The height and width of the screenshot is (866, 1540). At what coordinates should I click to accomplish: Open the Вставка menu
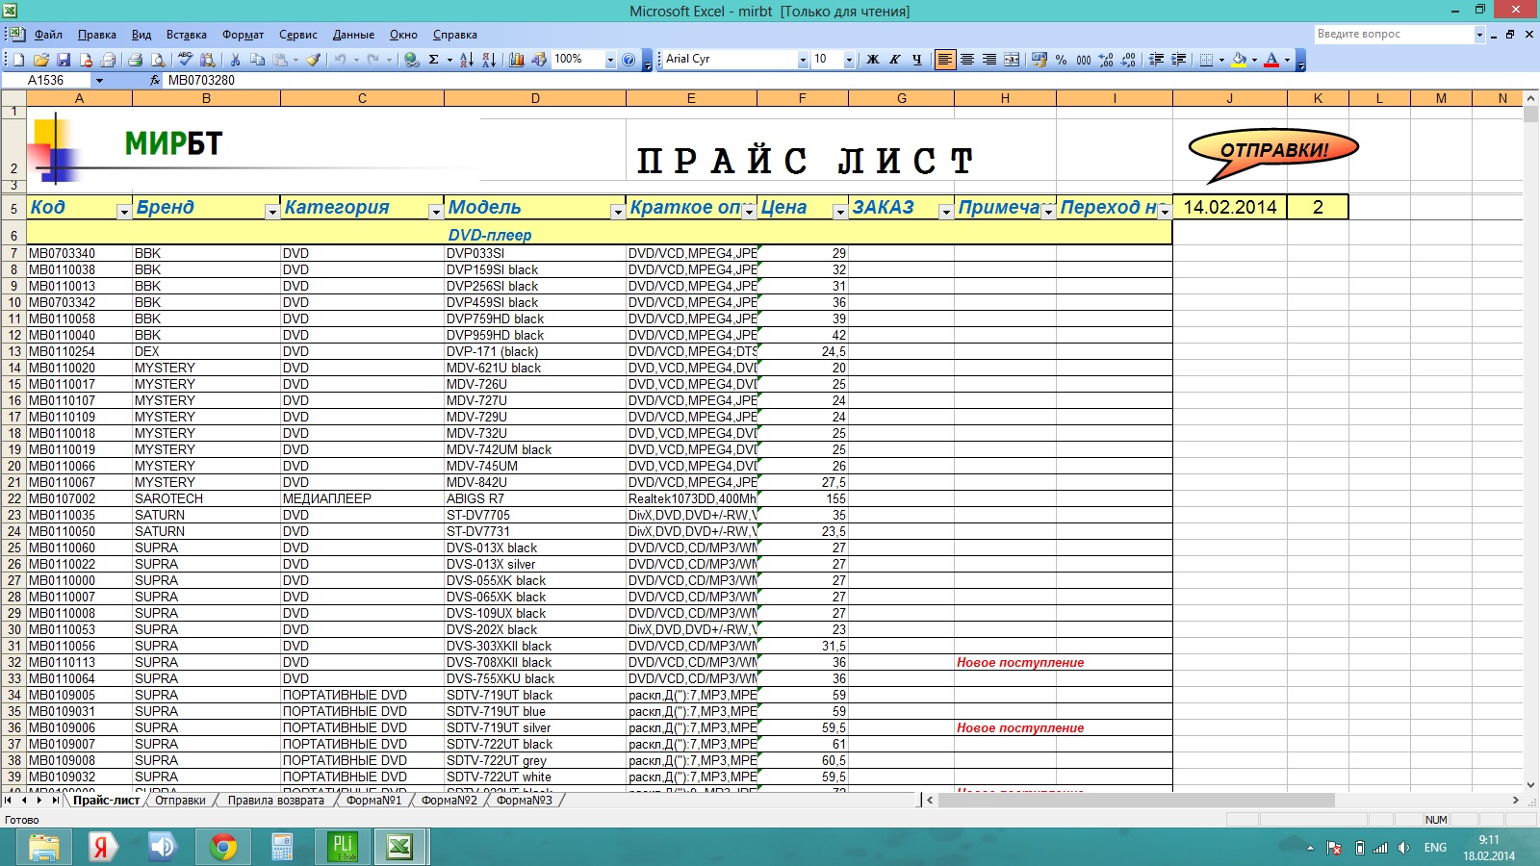[x=187, y=35]
